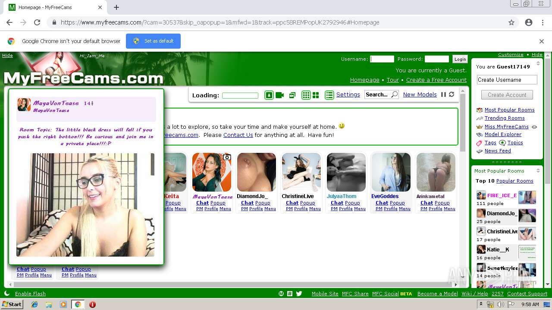Click Chat under JulyaaThom
The height and width of the screenshot is (310, 552).
point(337,203)
